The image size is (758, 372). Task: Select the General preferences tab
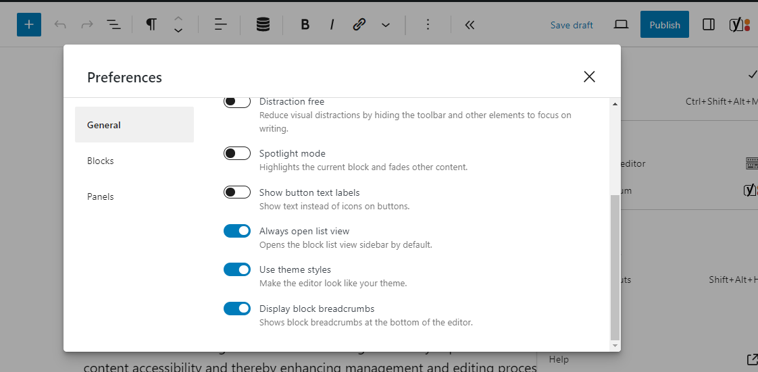(x=134, y=125)
